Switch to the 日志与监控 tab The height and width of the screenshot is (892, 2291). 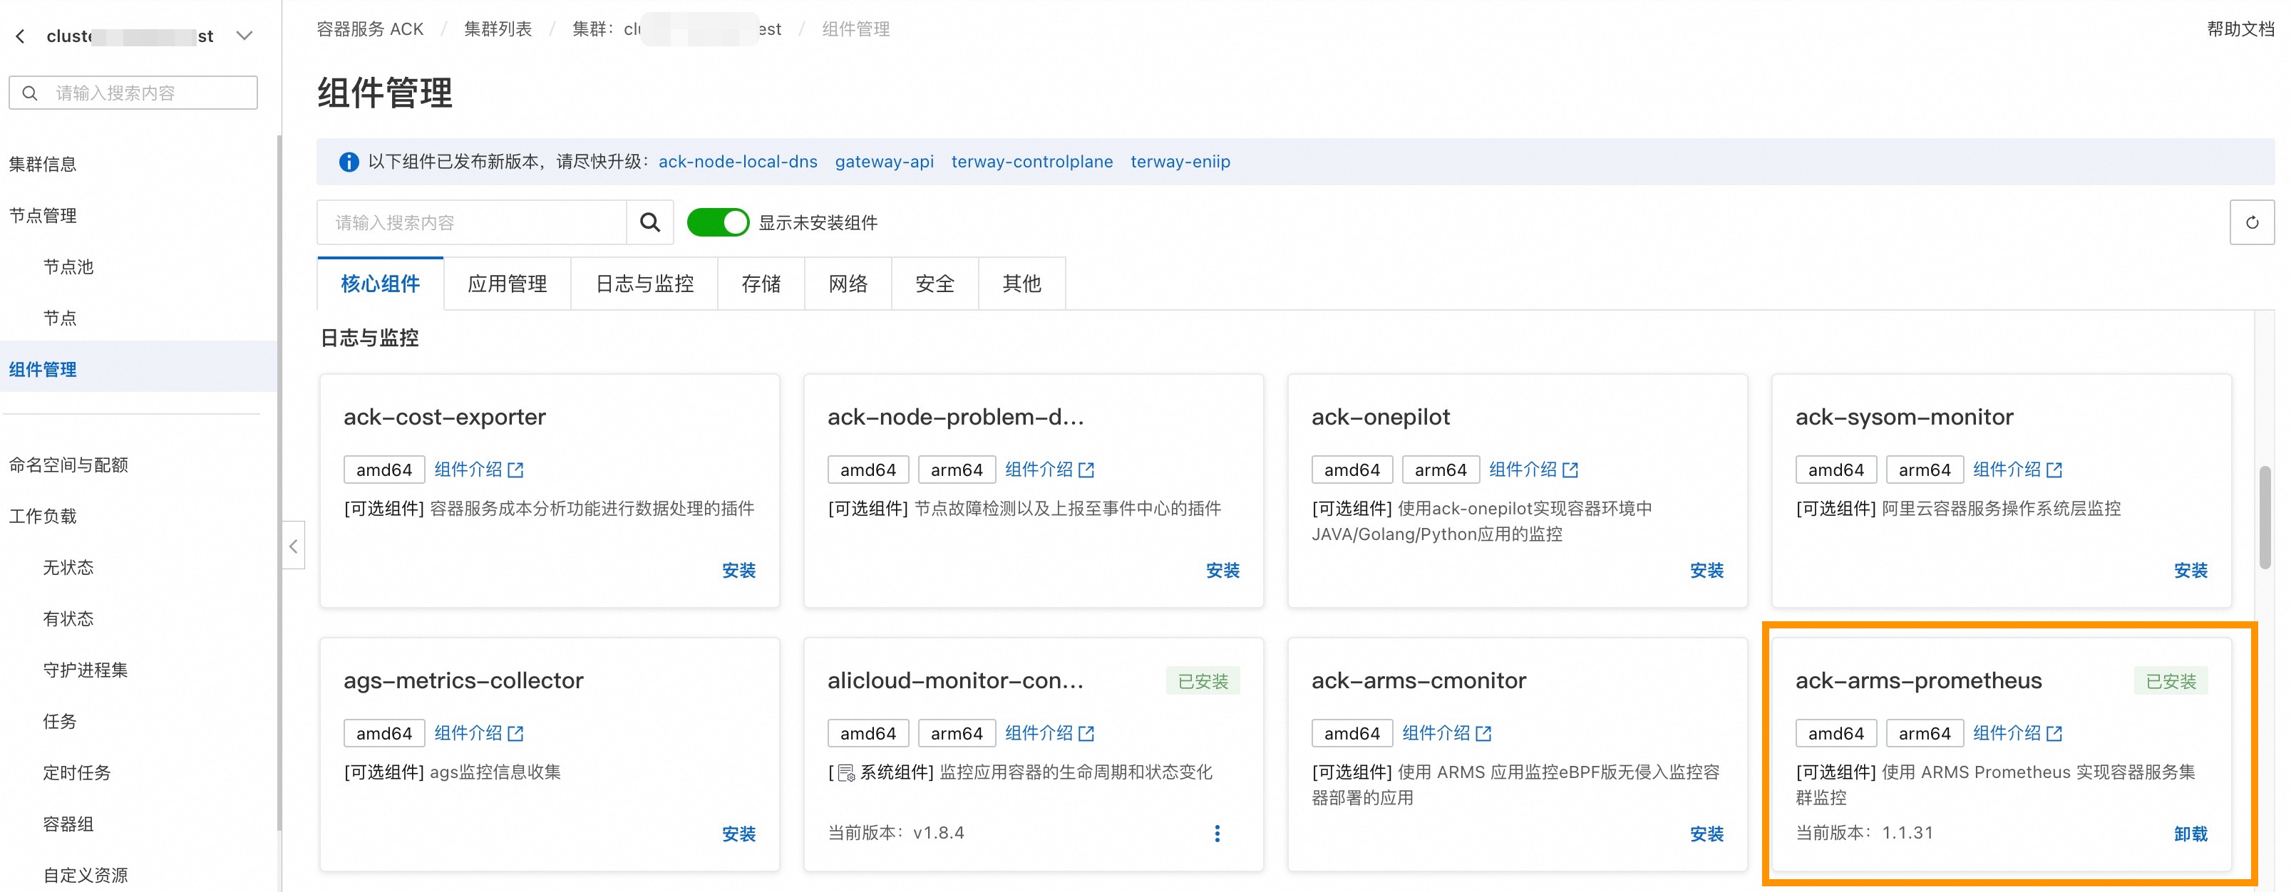tap(644, 284)
